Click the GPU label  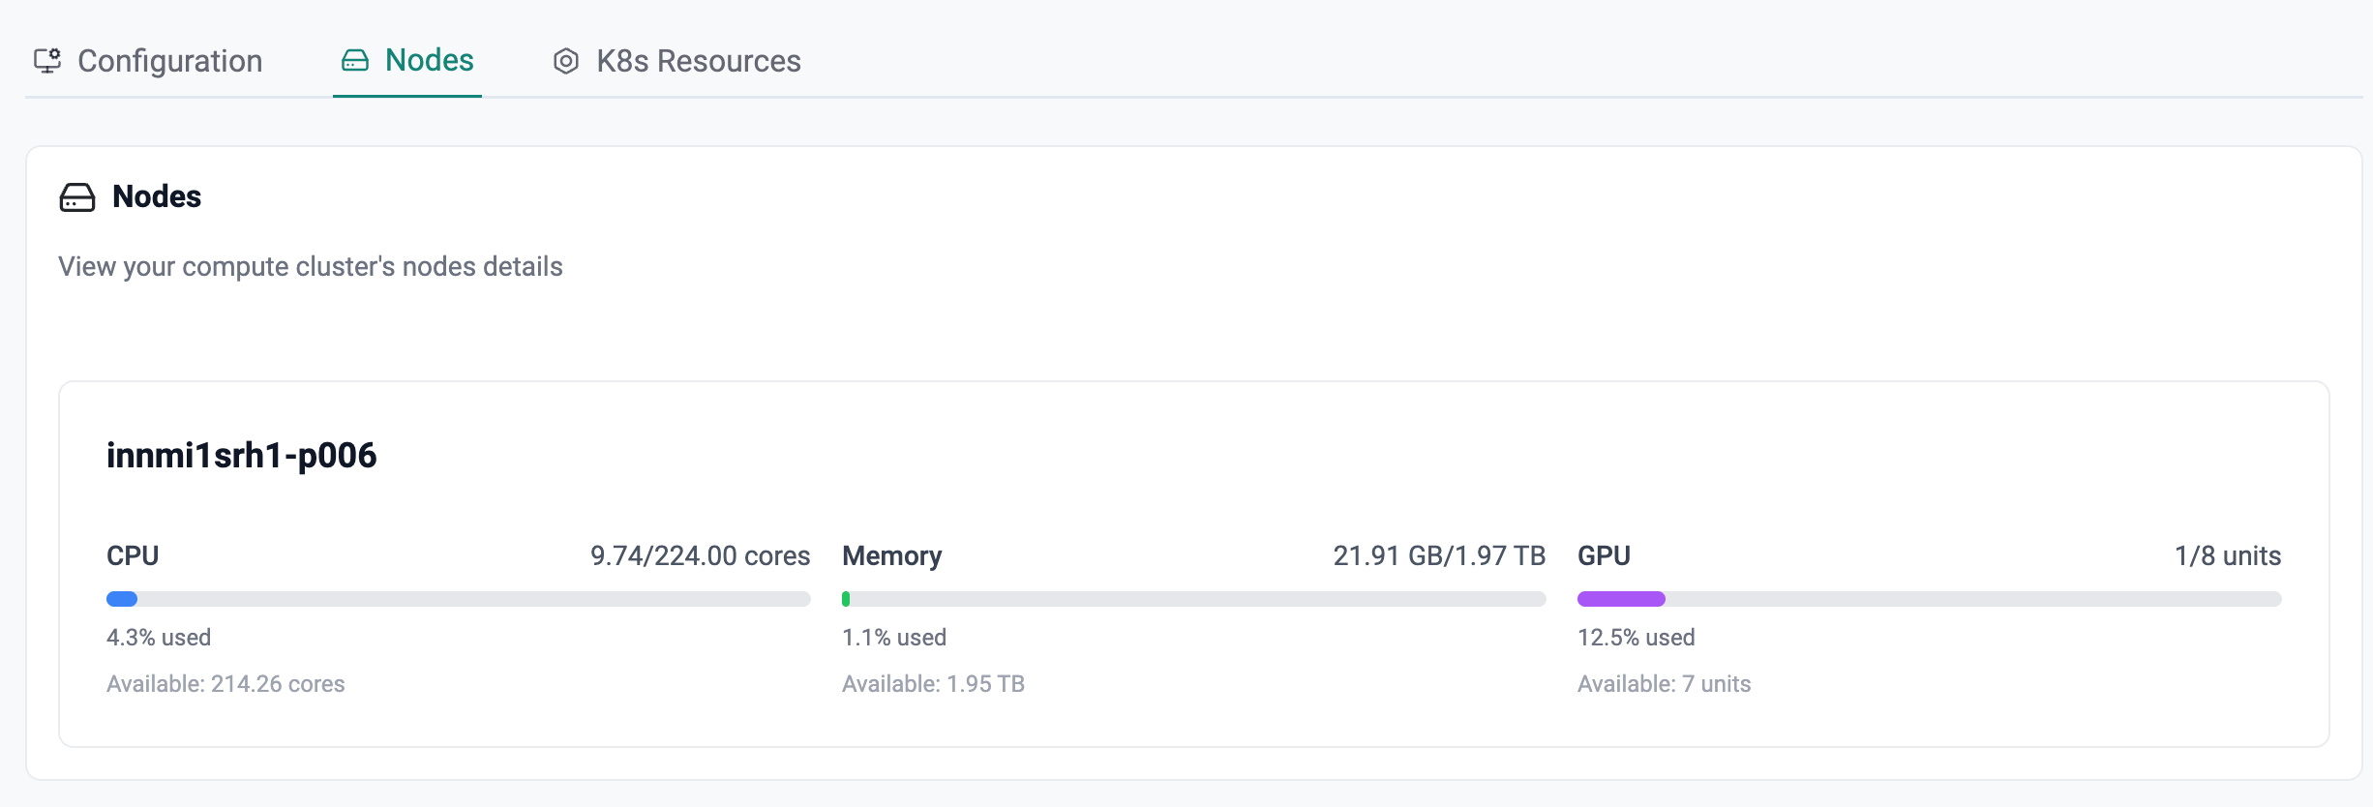pyautogui.click(x=1604, y=556)
